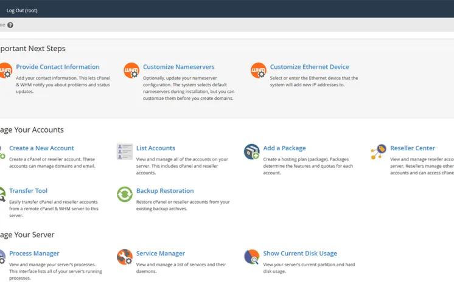Open the Service Manager link
Viewport: 454px width, 304px height.
(161, 254)
